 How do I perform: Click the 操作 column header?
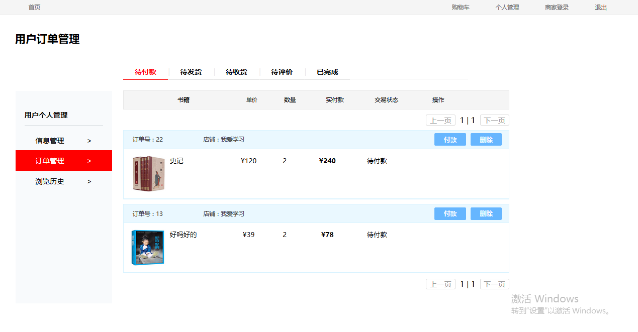438,100
